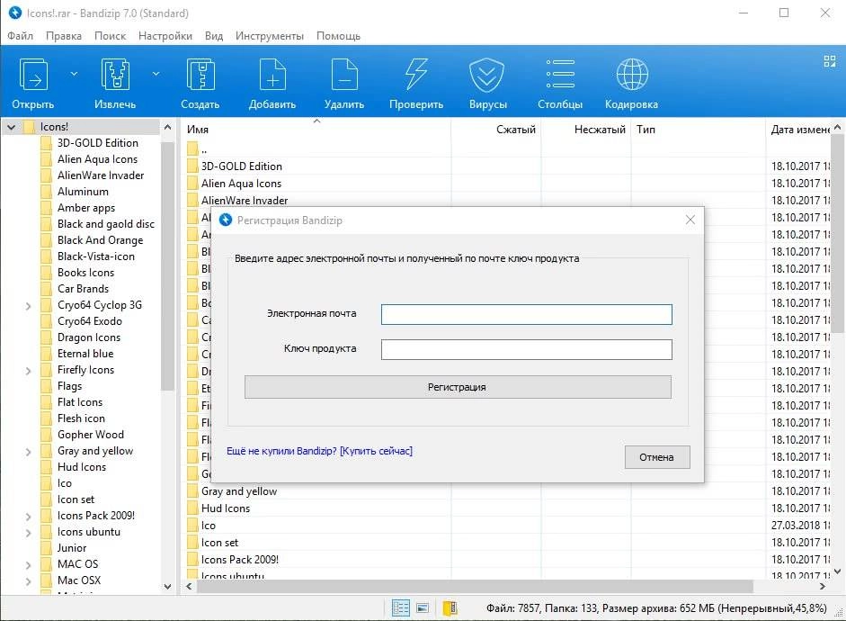This screenshot has height=621, width=846.
Task: Click the Bandizip logo in registration dialog title
Action: coord(226,220)
